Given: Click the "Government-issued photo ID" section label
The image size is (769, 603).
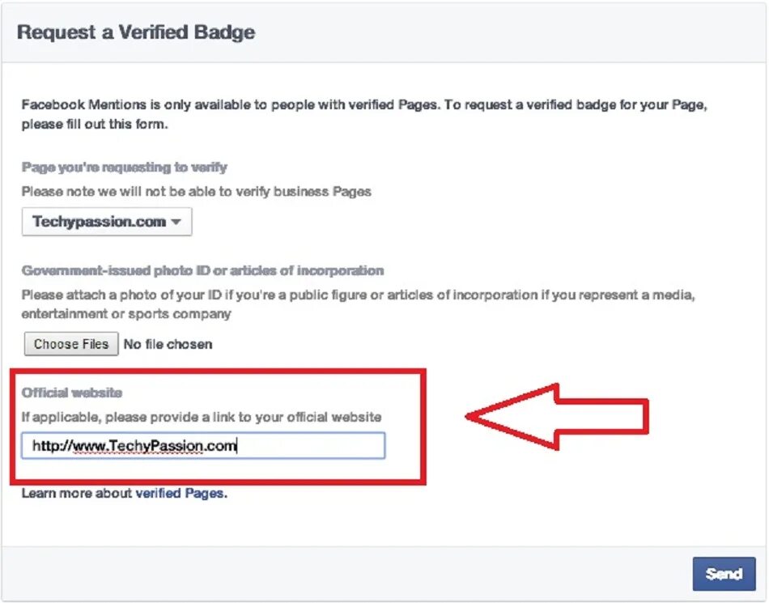Looking at the screenshot, I should (202, 270).
